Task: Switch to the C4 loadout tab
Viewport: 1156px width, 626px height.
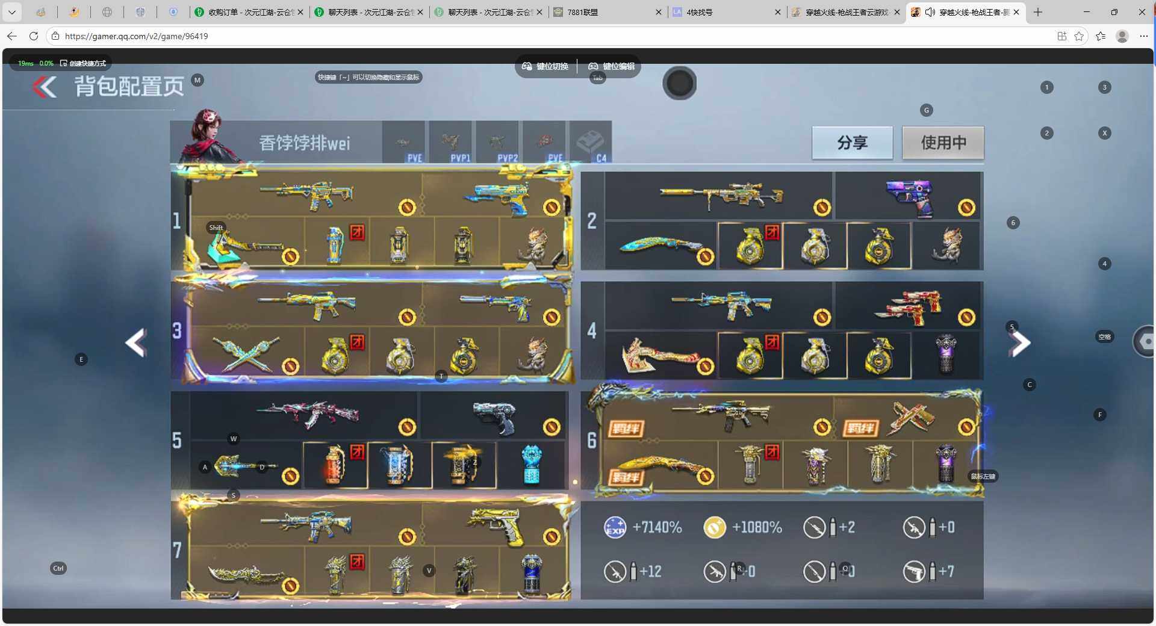Action: (x=591, y=142)
